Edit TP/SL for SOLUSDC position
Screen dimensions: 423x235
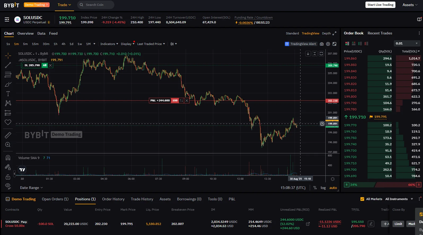pos(371,224)
